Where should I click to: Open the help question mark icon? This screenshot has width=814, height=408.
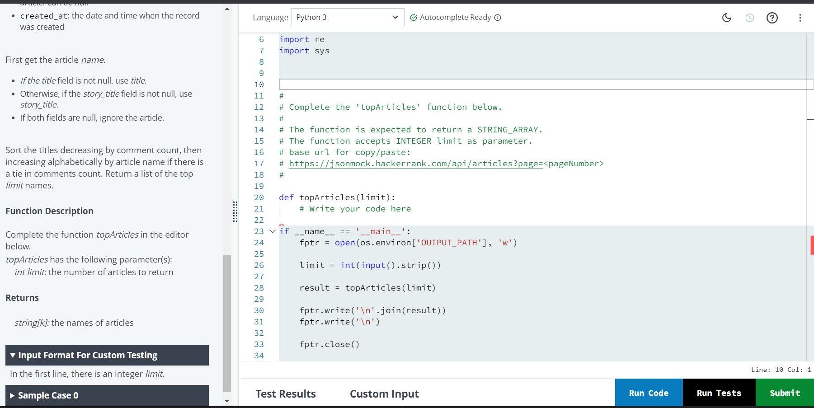pos(772,18)
